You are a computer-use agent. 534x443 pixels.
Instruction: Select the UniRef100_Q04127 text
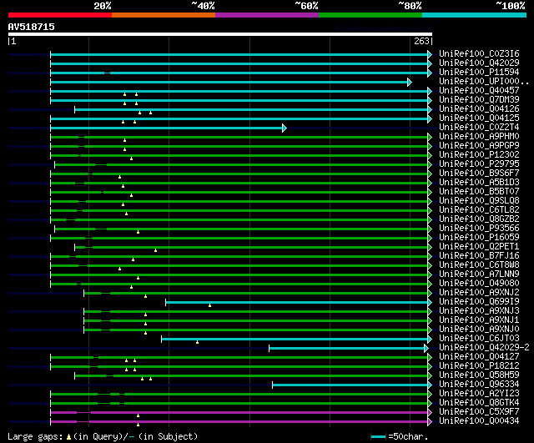point(479,357)
